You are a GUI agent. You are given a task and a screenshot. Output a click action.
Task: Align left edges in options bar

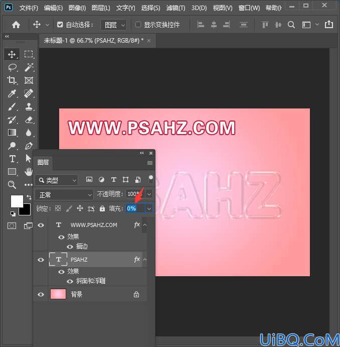pos(201,25)
